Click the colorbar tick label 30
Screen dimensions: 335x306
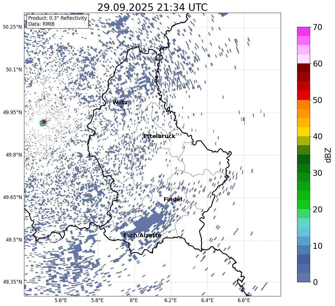coord(317,173)
